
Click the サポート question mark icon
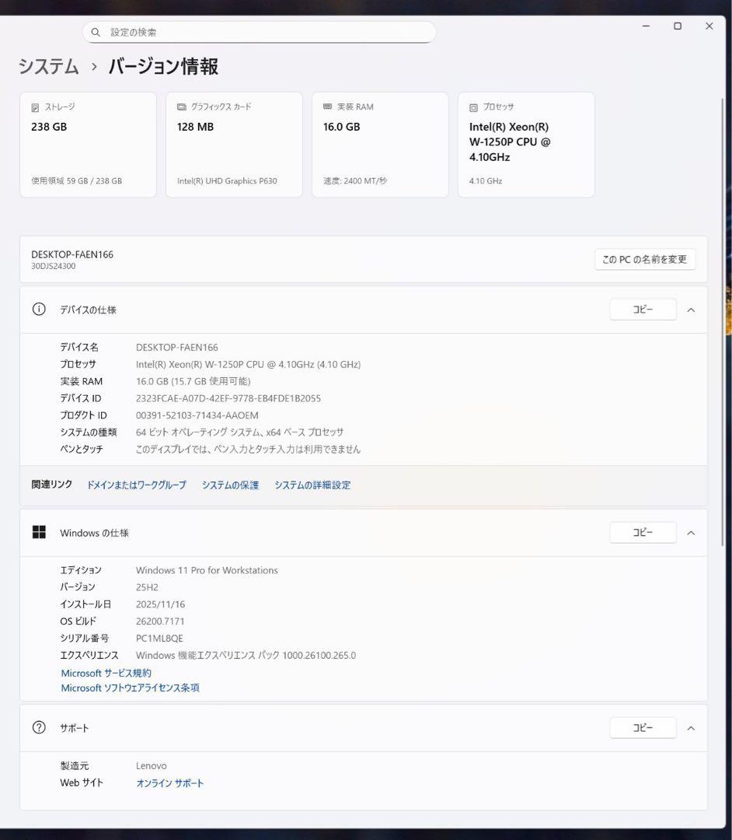[x=39, y=727]
